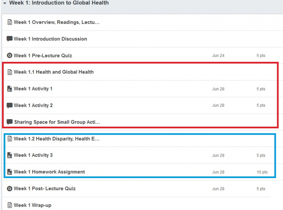Screen dimensions: 283x210
Task: Click the 10 pts label on Homework
Action: (262, 172)
